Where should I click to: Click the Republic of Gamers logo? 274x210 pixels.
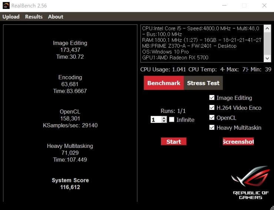(251, 182)
